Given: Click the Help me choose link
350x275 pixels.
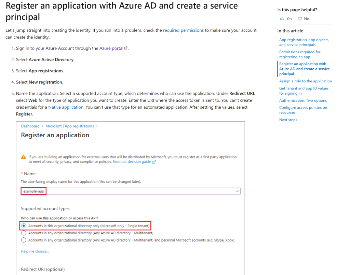Looking at the screenshot, I should tap(35, 251).
